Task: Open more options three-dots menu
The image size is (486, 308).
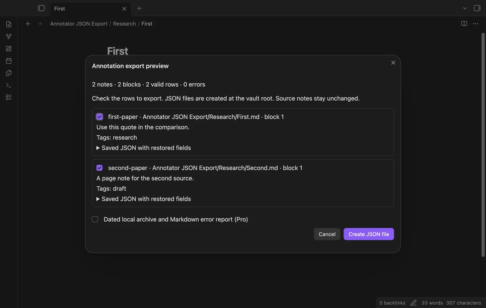Action: tap(475, 24)
